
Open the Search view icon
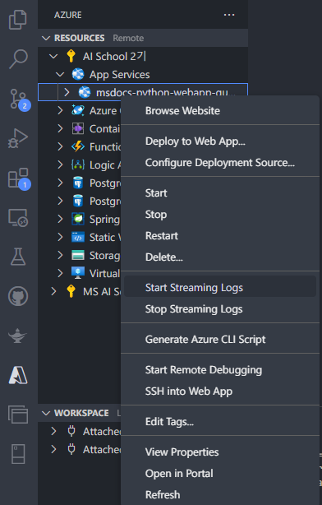click(x=18, y=59)
